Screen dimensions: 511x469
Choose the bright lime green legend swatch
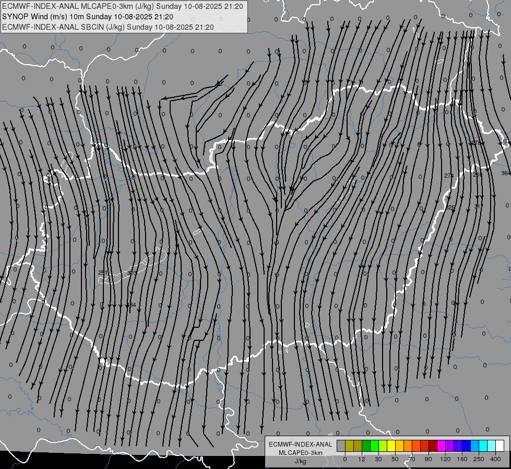pyautogui.click(x=375, y=446)
